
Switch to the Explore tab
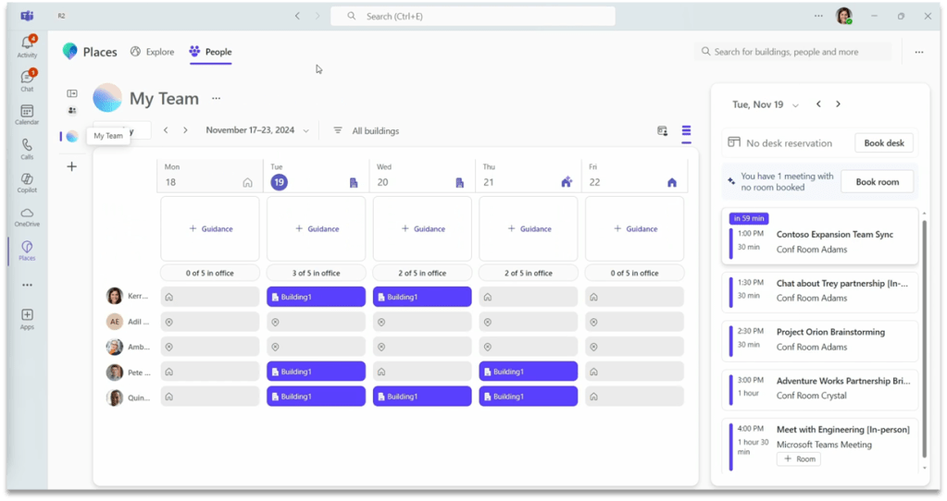click(x=152, y=52)
